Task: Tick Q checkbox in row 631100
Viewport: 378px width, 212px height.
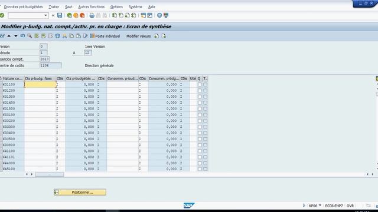Action: click(x=200, y=85)
